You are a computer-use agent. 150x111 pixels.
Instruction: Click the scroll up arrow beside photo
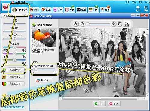coord(147,29)
